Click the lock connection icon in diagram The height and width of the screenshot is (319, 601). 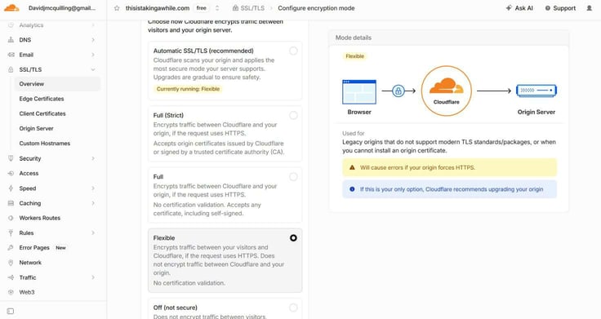[x=398, y=91]
